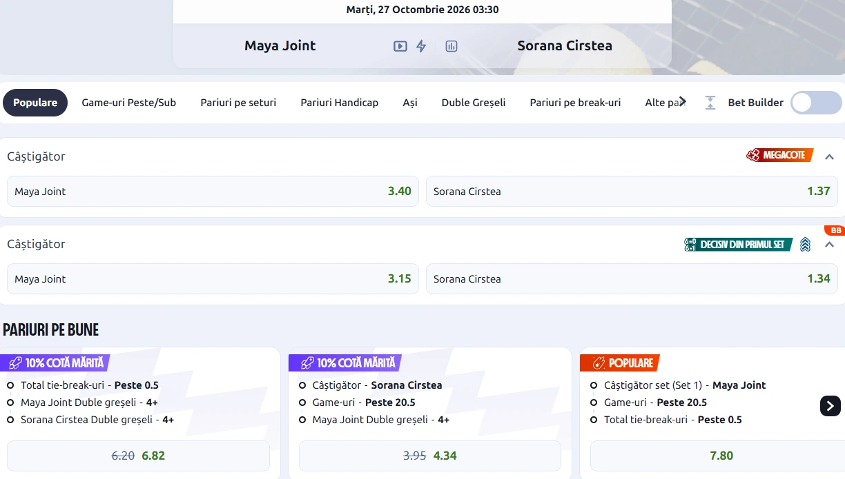Toggle the Bet Builder switch

tap(816, 103)
